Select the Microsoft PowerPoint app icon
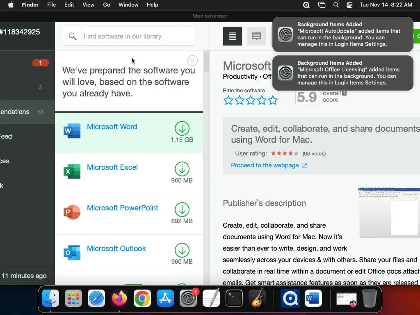420x315 pixels. point(72,212)
